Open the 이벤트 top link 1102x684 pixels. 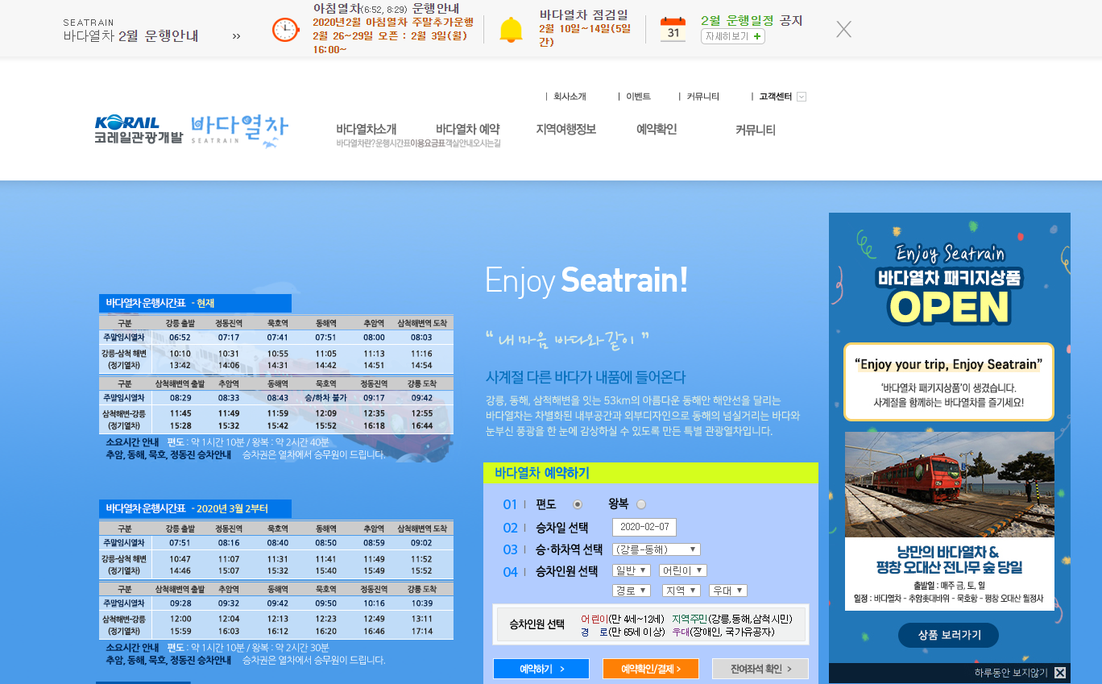[638, 97]
